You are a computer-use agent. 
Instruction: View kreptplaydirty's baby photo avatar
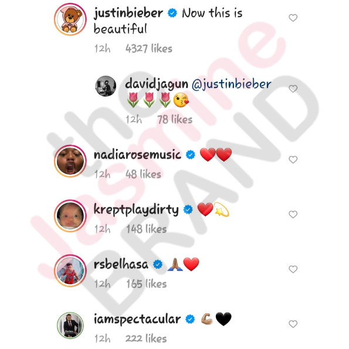coord(70,216)
